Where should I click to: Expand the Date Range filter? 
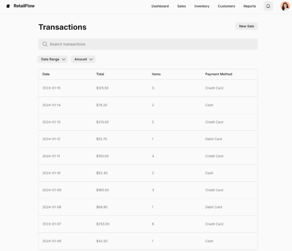pyautogui.click(x=53, y=59)
